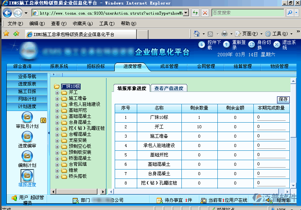The height and width of the screenshot is (210, 301).
Task: Select the 桥头搭板 tree folder
Action: click(x=78, y=176)
